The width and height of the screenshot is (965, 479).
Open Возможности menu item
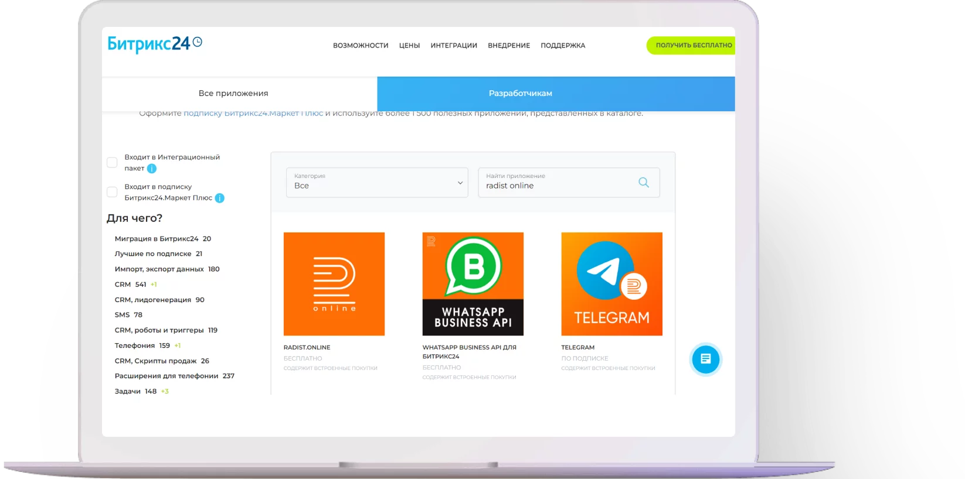click(361, 45)
